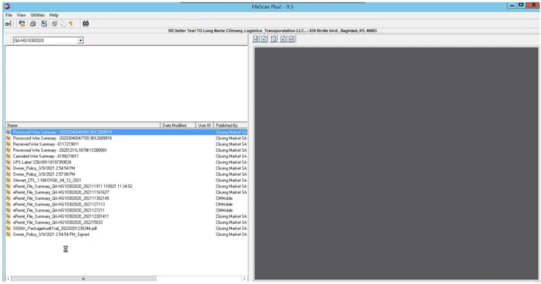Click the tree structure toolbar icon
541x284 pixels.
(x=71, y=24)
